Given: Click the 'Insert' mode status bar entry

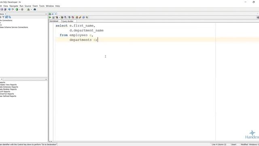Looking at the screenshot, I should coord(234,144).
